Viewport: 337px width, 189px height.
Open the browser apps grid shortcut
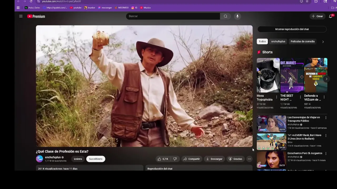point(18,8)
